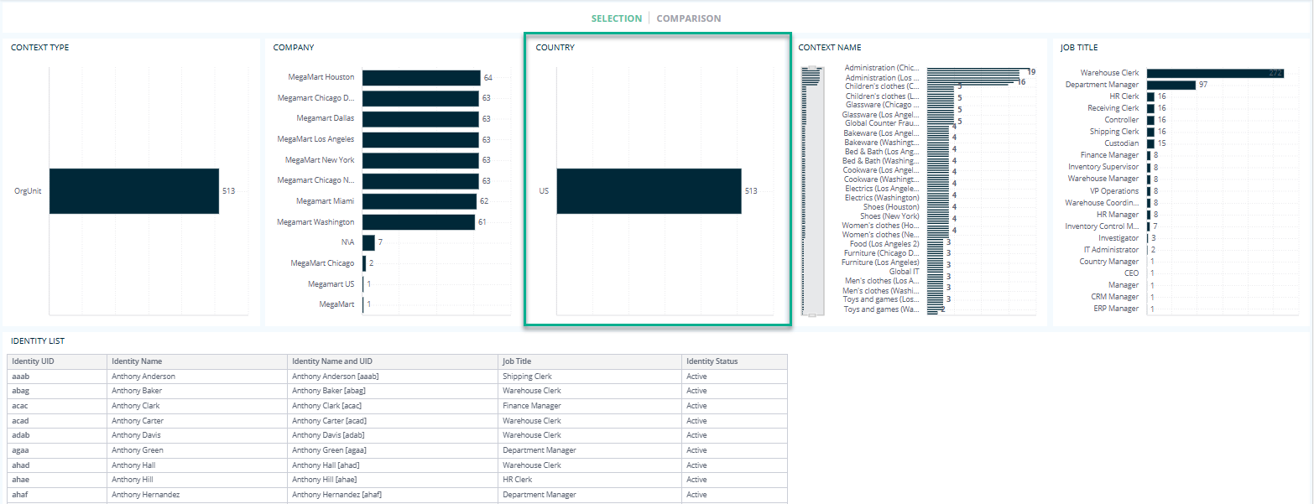1314x504 pixels.
Task: Choose the MegaMart New York bar
Action: tap(420, 160)
